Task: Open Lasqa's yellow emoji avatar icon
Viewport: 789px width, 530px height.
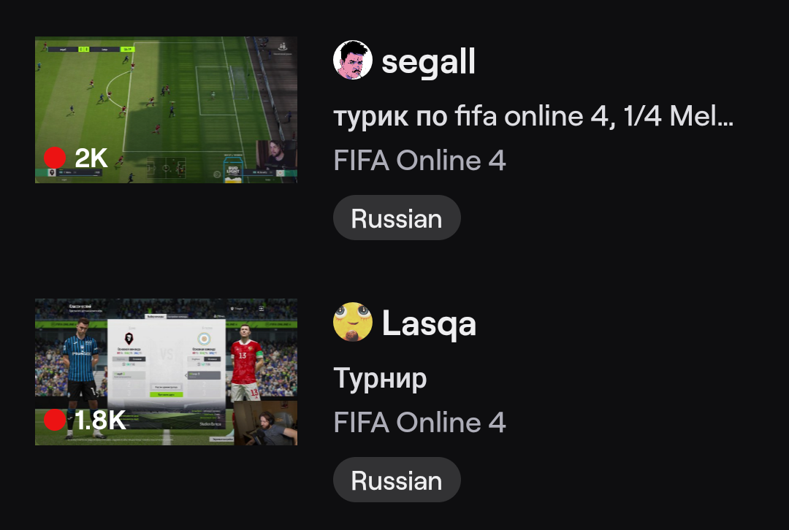Action: point(353,323)
